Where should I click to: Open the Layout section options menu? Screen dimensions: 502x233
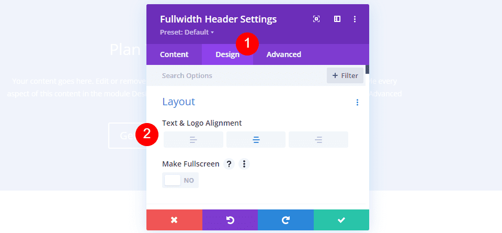[x=357, y=102]
